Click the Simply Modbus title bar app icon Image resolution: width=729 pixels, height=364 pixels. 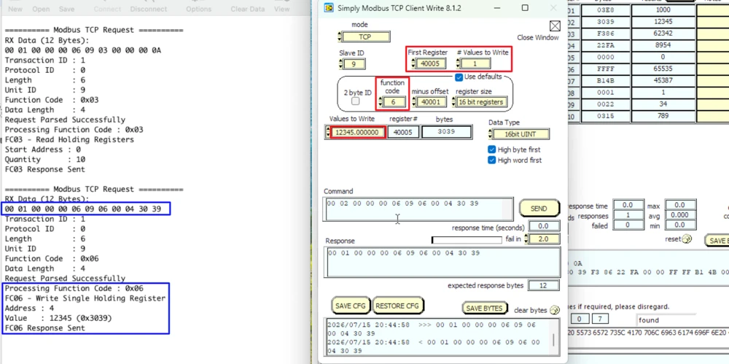[329, 8]
